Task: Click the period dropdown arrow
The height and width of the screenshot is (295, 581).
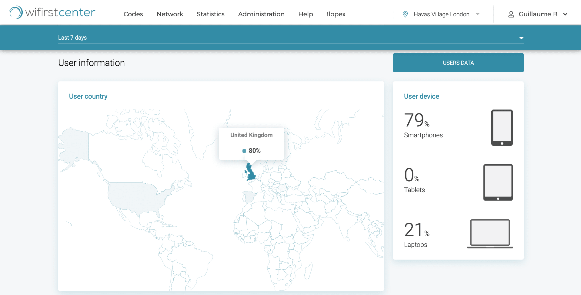Action: [521, 38]
